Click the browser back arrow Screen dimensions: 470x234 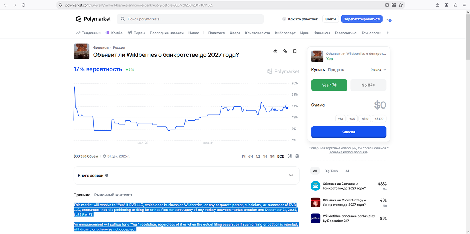point(6,5)
